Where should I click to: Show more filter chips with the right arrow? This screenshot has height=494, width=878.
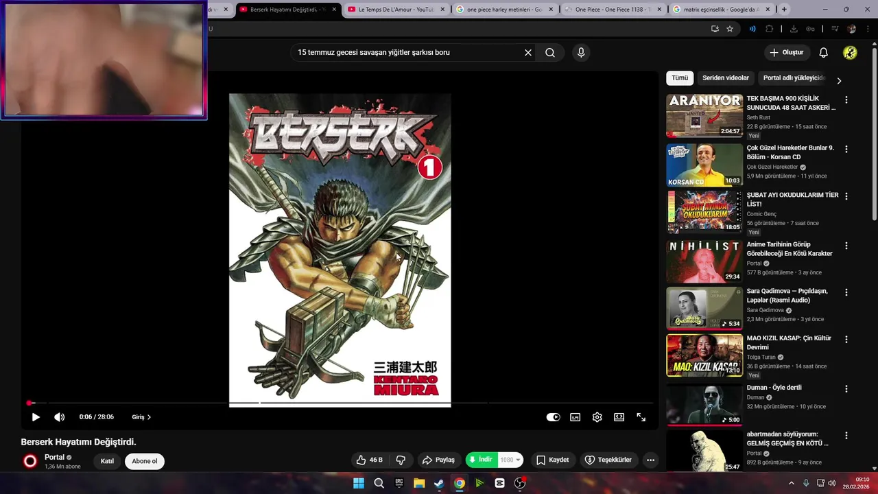(839, 80)
